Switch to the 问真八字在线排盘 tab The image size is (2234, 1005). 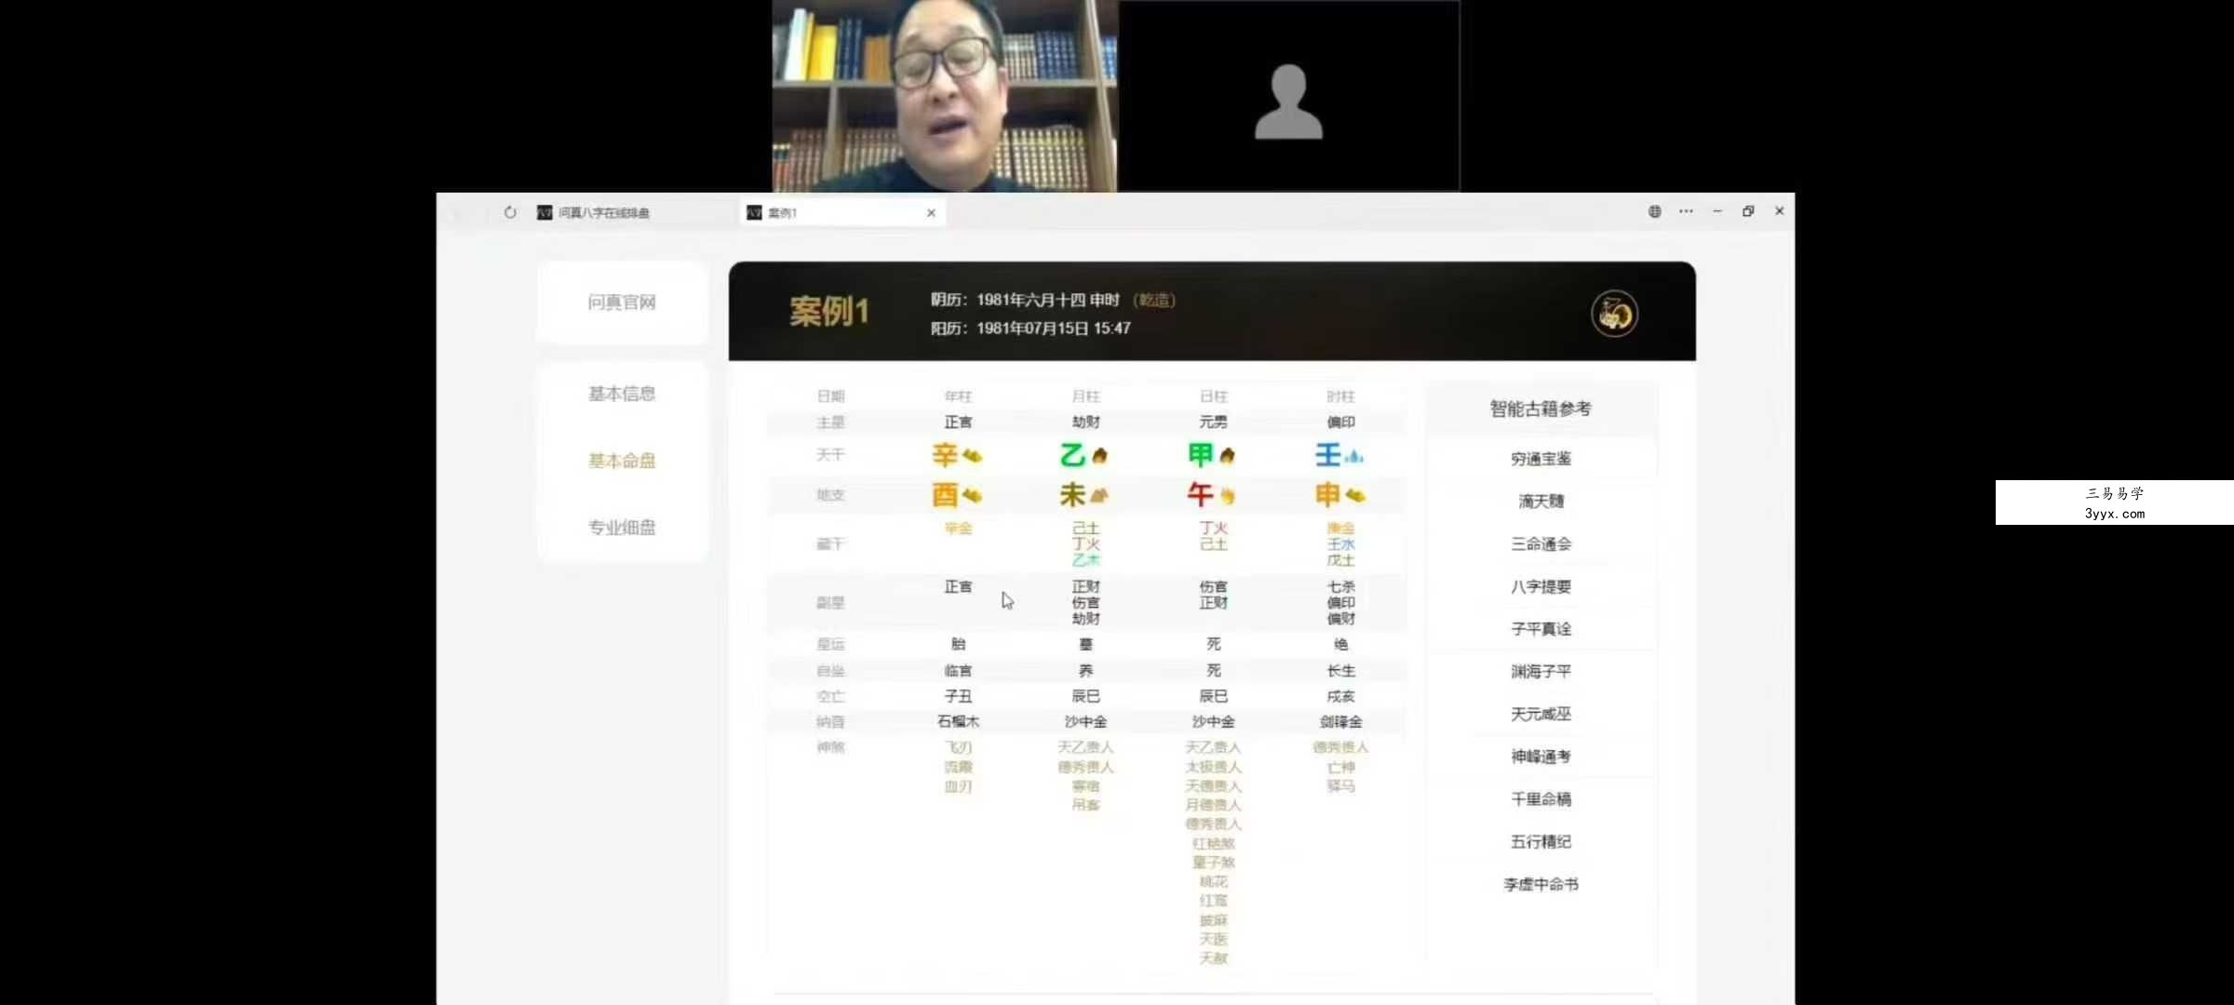(603, 213)
